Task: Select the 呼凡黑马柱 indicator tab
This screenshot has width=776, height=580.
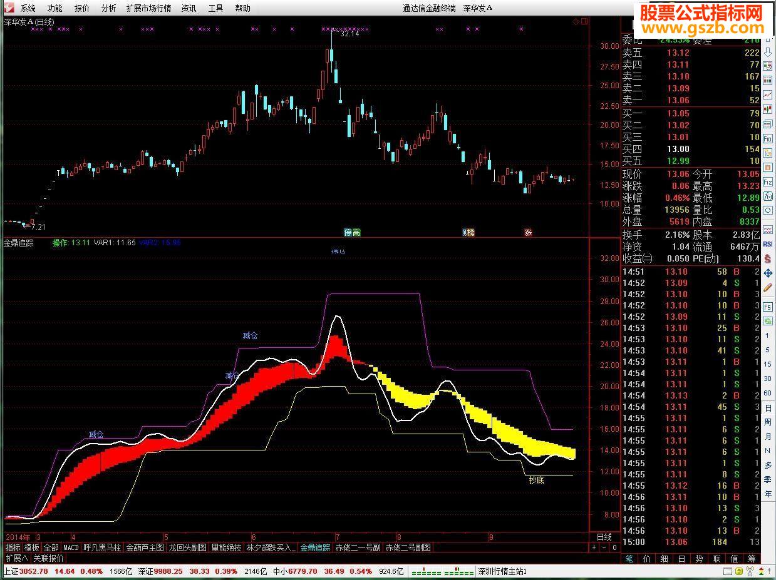Action: tap(102, 547)
